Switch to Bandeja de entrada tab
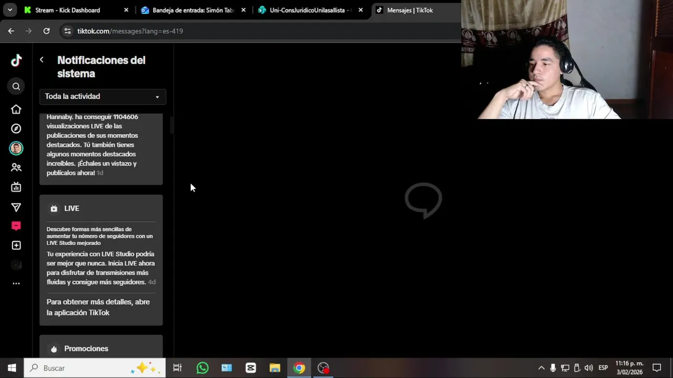 pos(193,10)
